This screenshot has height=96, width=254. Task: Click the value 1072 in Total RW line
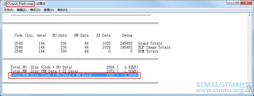pos(110,71)
